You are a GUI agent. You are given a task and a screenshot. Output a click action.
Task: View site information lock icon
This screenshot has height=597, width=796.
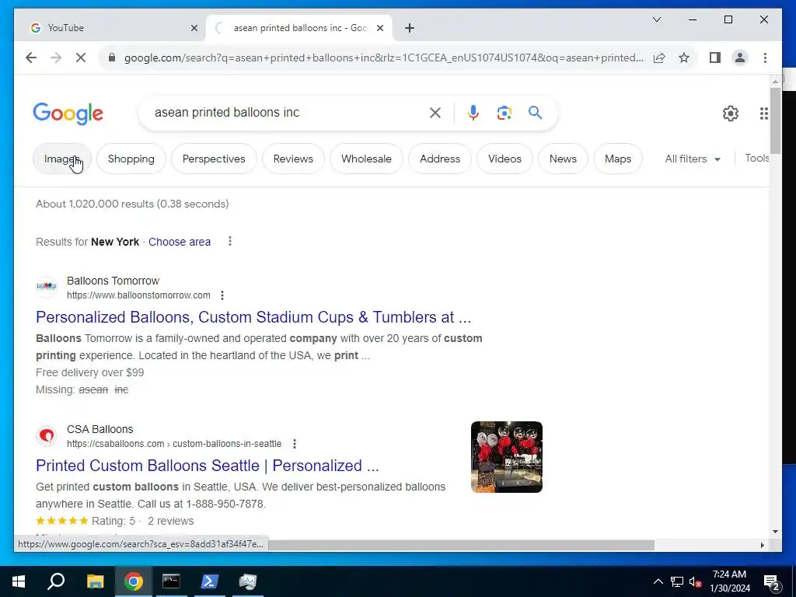pos(112,58)
